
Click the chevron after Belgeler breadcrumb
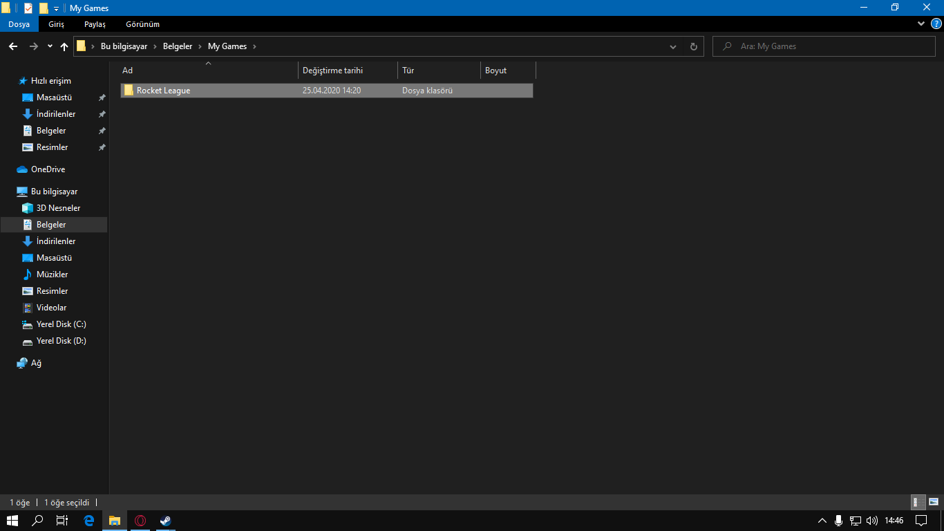tap(200, 46)
